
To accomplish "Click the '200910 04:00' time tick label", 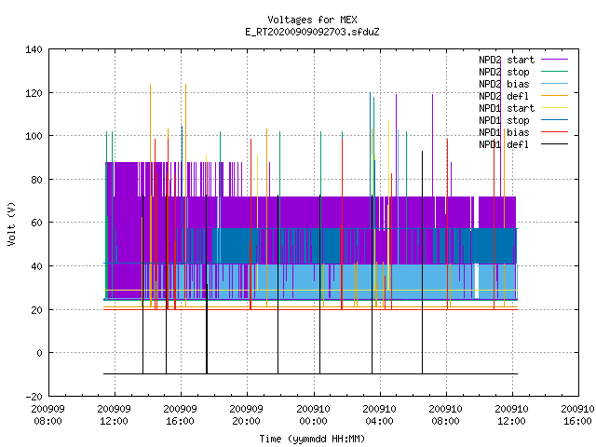I will pos(379,415).
